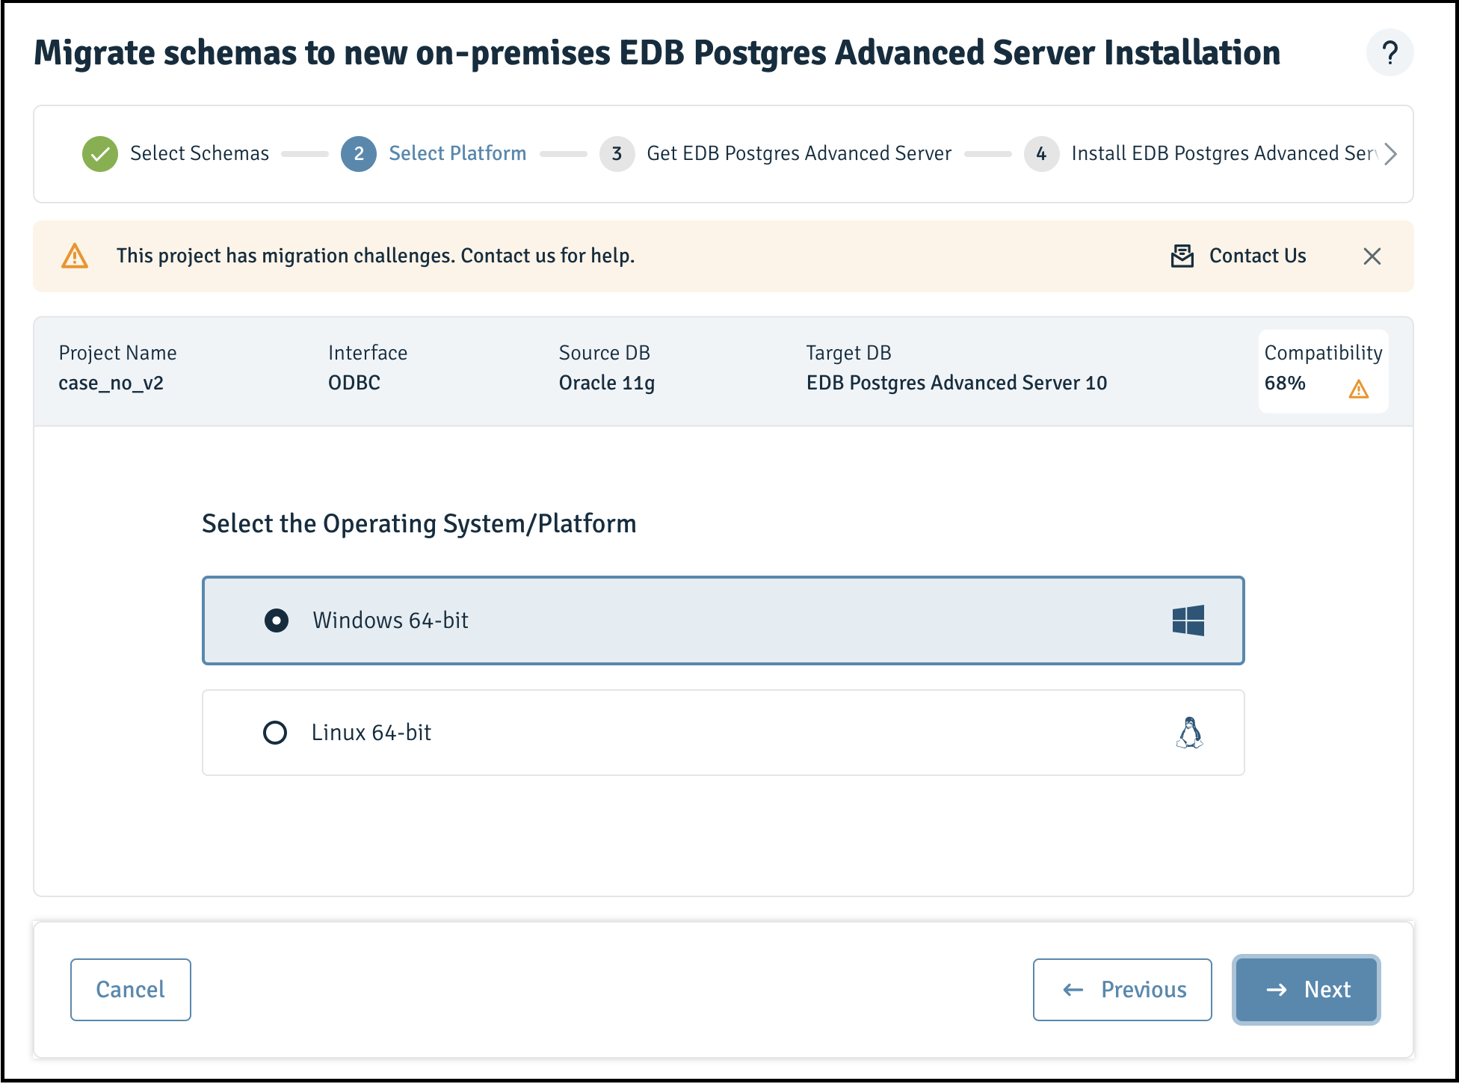Click the step 4 circle icon

tap(1041, 154)
